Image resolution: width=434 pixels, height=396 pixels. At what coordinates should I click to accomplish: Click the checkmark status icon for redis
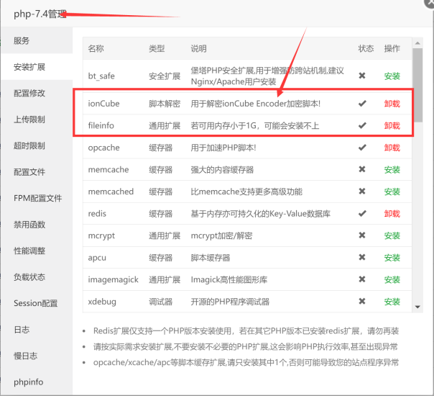(x=362, y=214)
